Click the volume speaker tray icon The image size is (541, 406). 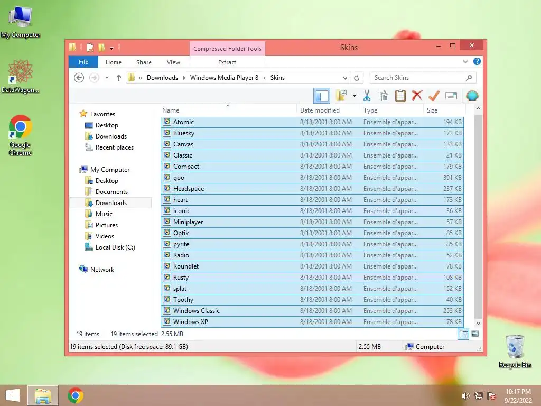466,396
